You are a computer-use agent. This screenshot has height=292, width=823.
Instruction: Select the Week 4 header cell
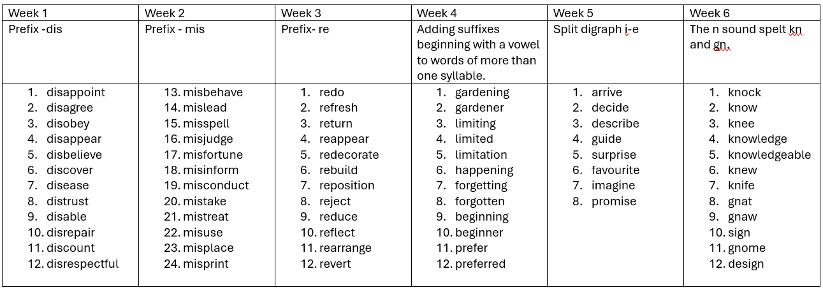pyautogui.click(x=437, y=13)
